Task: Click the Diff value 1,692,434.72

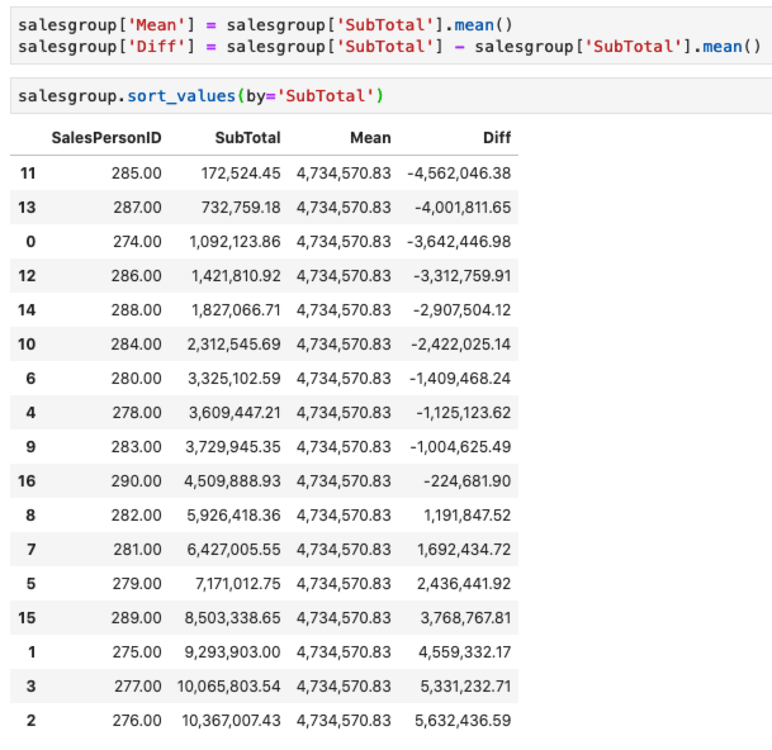Action: (x=463, y=549)
